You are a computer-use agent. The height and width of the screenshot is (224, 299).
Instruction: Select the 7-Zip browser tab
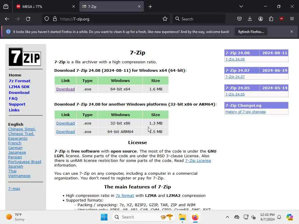pyautogui.click(x=112, y=6)
